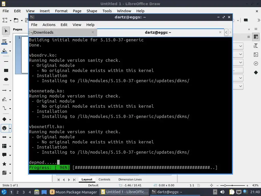Click the volume speaker icon in system tray
Image resolution: width=261 pixels, height=196 pixels.
click(222, 192)
